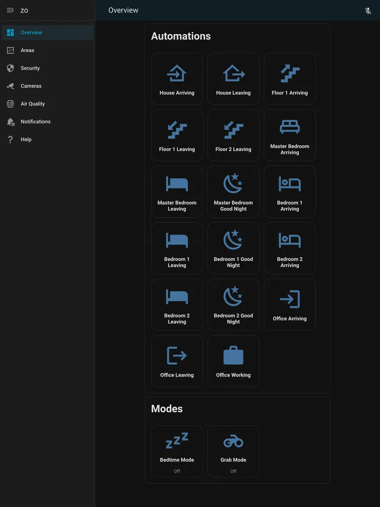Click the ZO title in sidebar
Image resolution: width=380 pixels, height=507 pixels.
pos(24,11)
